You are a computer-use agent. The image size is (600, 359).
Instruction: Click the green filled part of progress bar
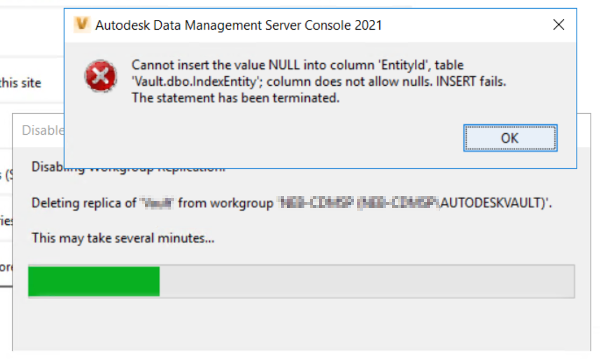pyautogui.click(x=94, y=281)
